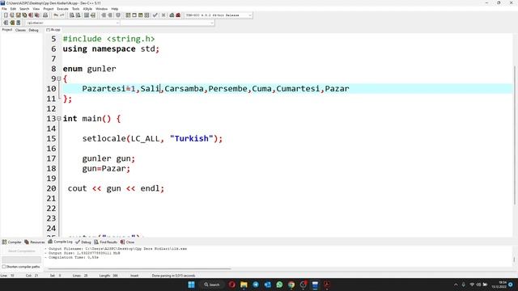Click the Profile Analysis chart icon

(172, 15)
